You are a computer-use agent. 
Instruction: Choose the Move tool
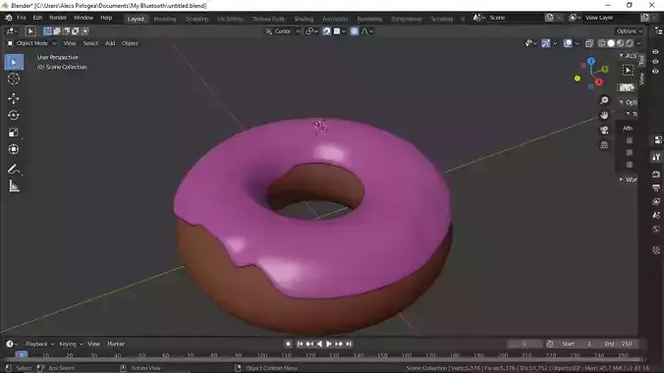pyautogui.click(x=14, y=98)
